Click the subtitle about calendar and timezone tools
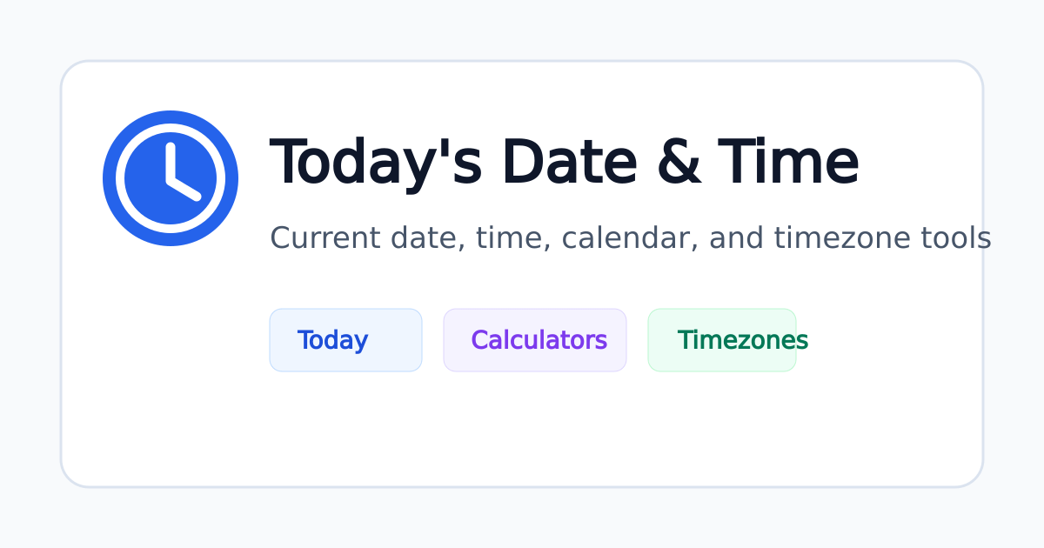1044x548 pixels. pos(631,237)
